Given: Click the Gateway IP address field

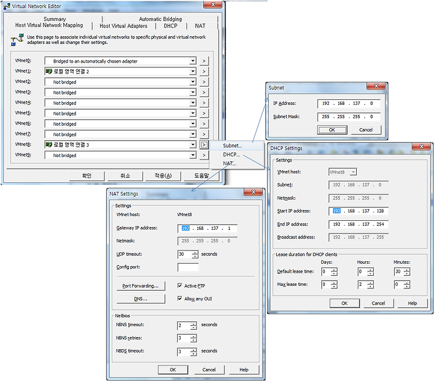Looking at the screenshot, I should tap(207, 228).
